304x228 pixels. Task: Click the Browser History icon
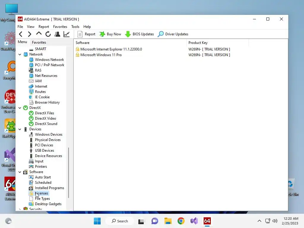(31, 102)
